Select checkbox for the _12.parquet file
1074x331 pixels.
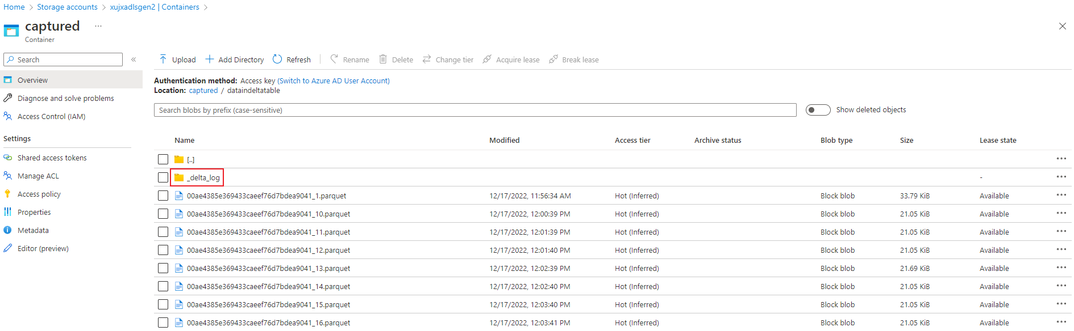click(163, 250)
